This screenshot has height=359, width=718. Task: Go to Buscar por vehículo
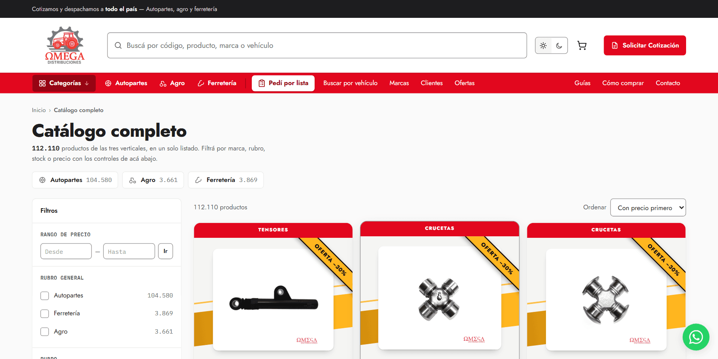350,83
